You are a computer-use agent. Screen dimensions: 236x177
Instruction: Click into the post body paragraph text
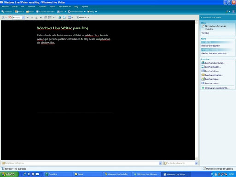(74, 39)
